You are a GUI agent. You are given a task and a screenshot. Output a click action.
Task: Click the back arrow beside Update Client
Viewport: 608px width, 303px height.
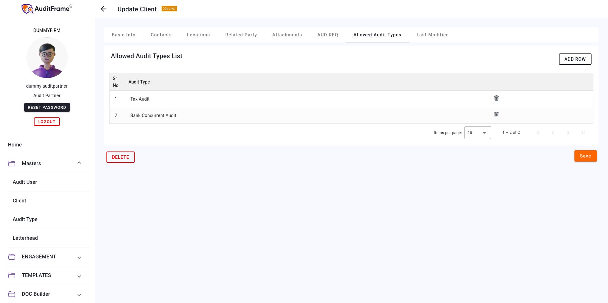(103, 9)
